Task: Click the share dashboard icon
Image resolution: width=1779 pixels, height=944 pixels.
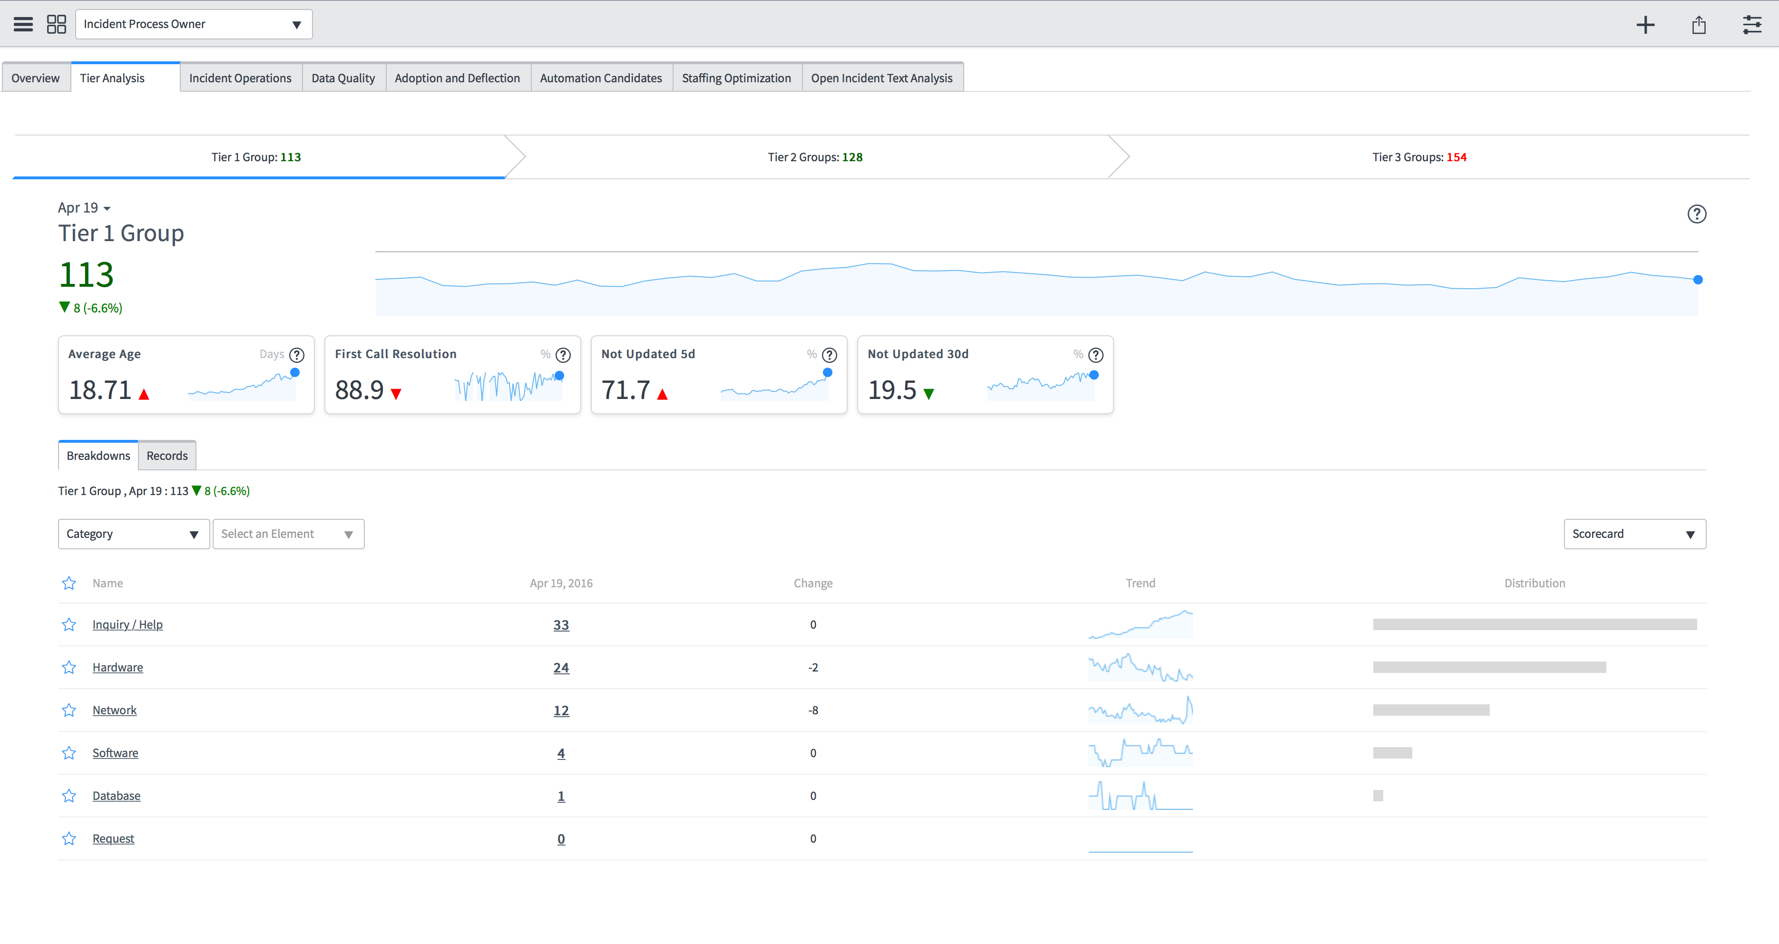Action: coord(1699,25)
